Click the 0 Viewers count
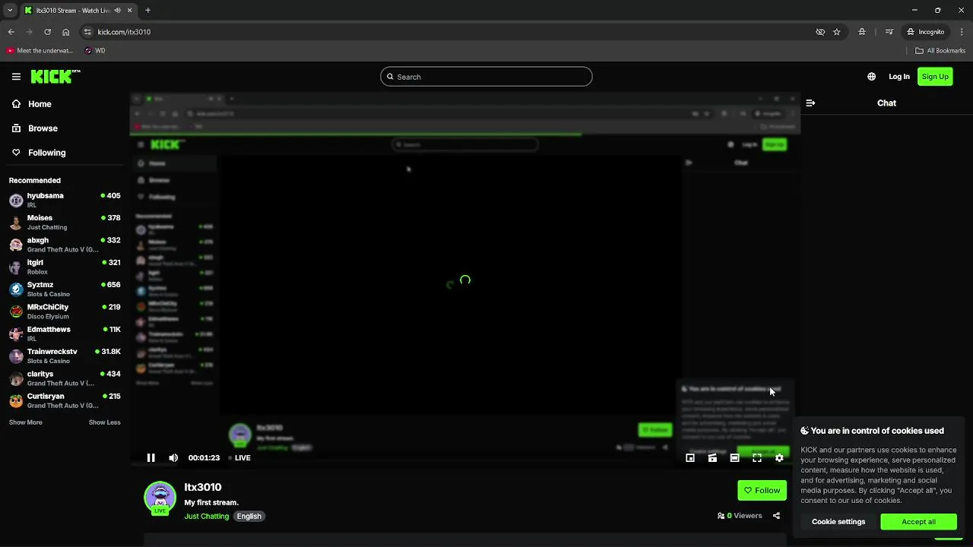Screen dimensions: 973x547 point(740,516)
